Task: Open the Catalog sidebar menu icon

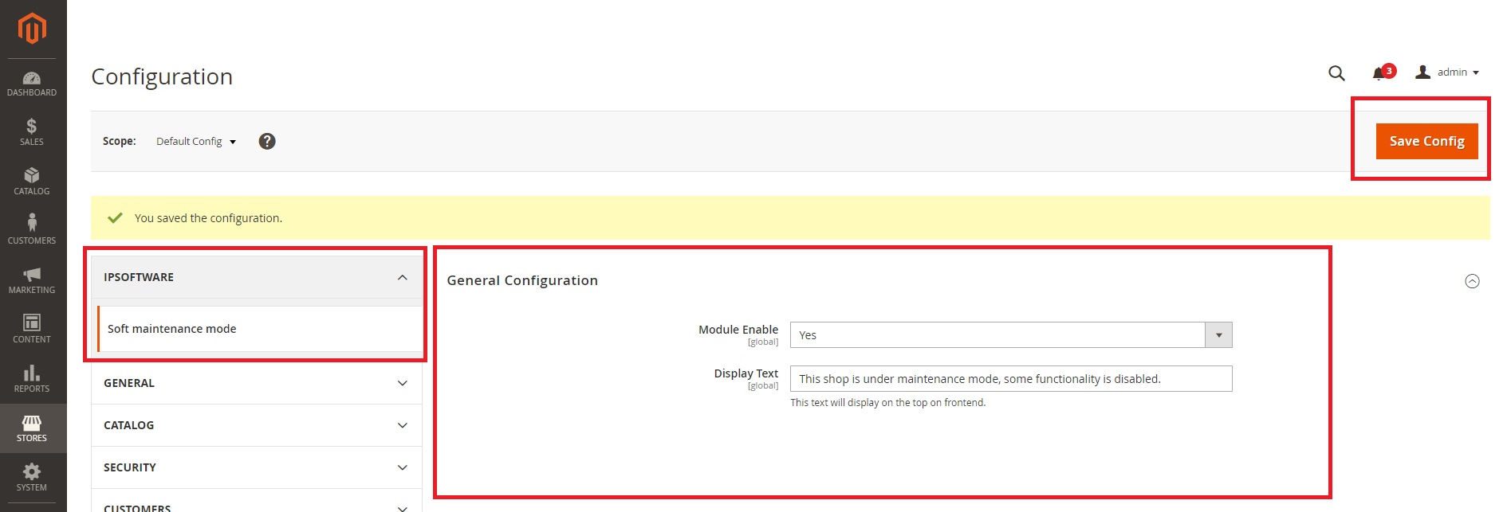Action: (32, 175)
